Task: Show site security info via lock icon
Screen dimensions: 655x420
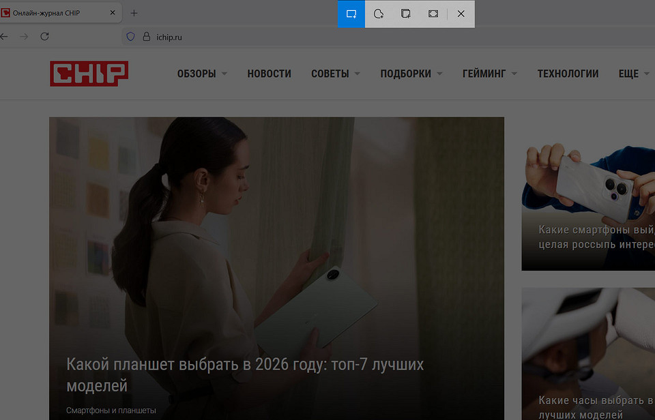Action: (146, 37)
